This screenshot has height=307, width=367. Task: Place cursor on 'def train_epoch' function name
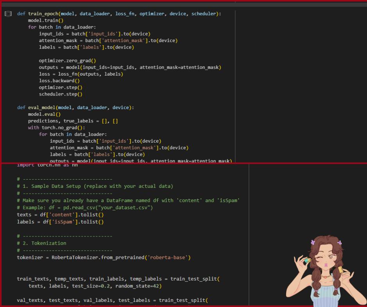[x=43, y=14]
